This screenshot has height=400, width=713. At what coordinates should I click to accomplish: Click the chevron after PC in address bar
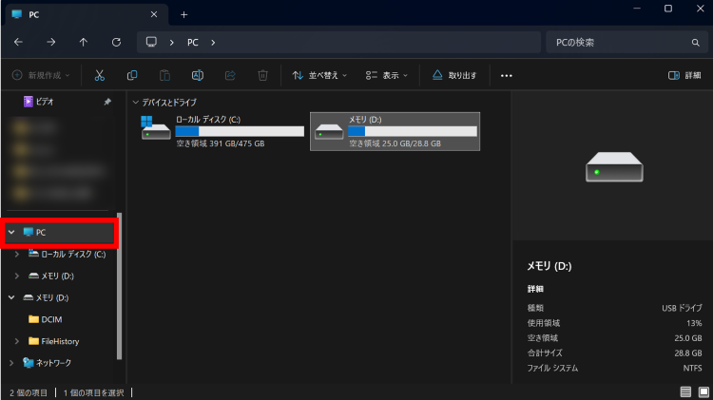tap(213, 42)
